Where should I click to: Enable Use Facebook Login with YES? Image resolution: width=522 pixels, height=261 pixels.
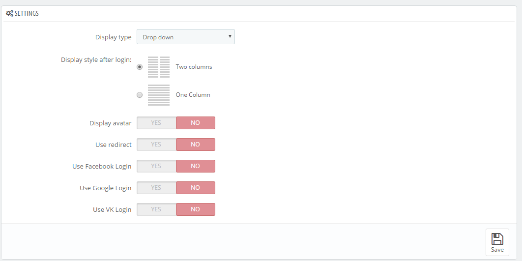pyautogui.click(x=156, y=166)
